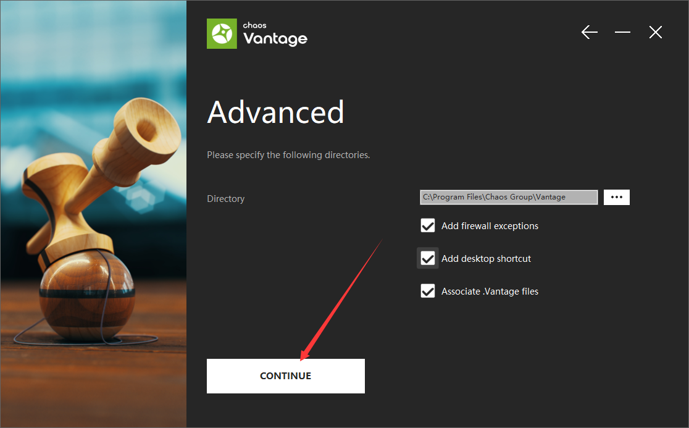Click the 'Directory' field label

click(x=225, y=199)
